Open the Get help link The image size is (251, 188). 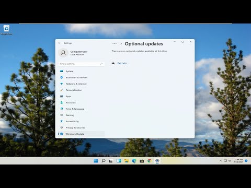click(x=122, y=63)
